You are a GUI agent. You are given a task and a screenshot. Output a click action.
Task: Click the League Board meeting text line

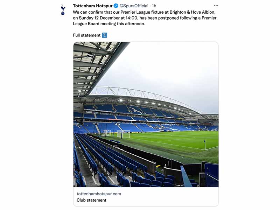point(109,23)
